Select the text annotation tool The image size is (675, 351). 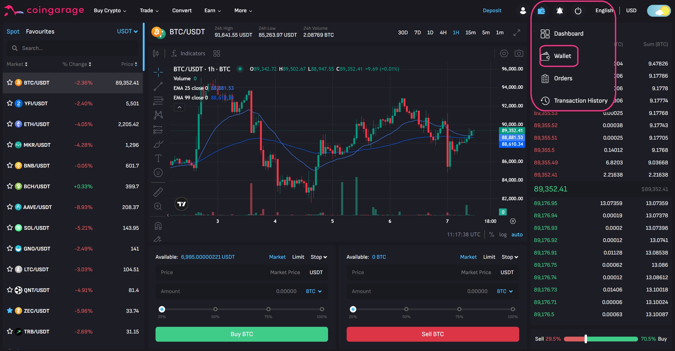158,158
